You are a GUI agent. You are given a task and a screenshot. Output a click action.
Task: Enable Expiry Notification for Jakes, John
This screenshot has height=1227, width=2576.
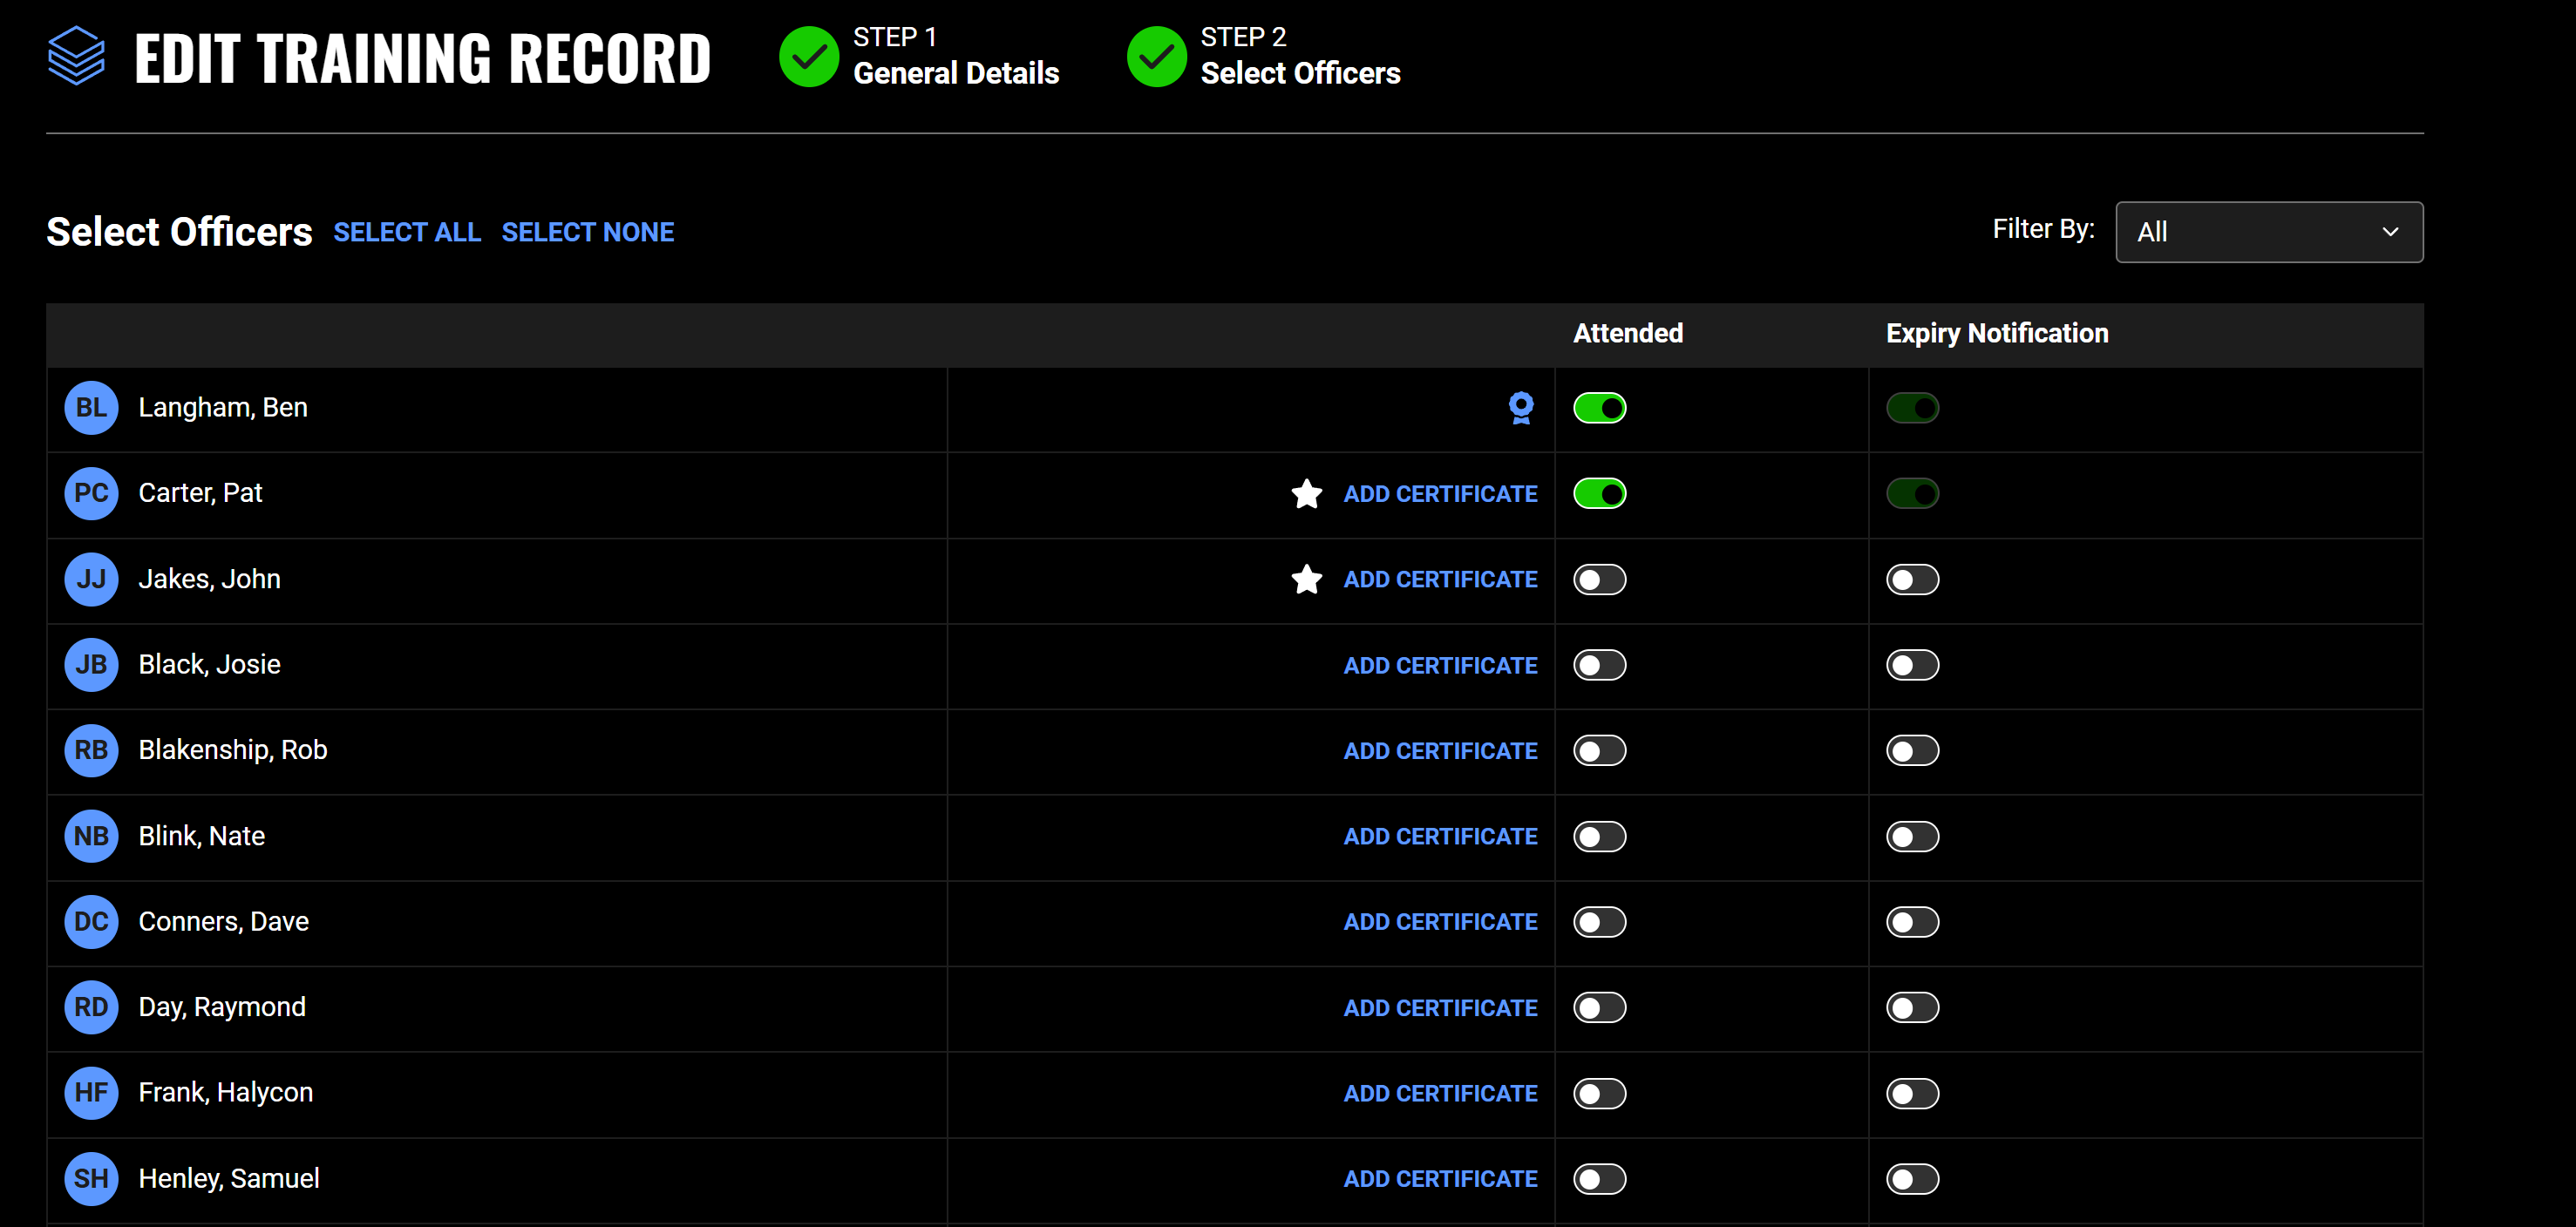[x=1913, y=579]
